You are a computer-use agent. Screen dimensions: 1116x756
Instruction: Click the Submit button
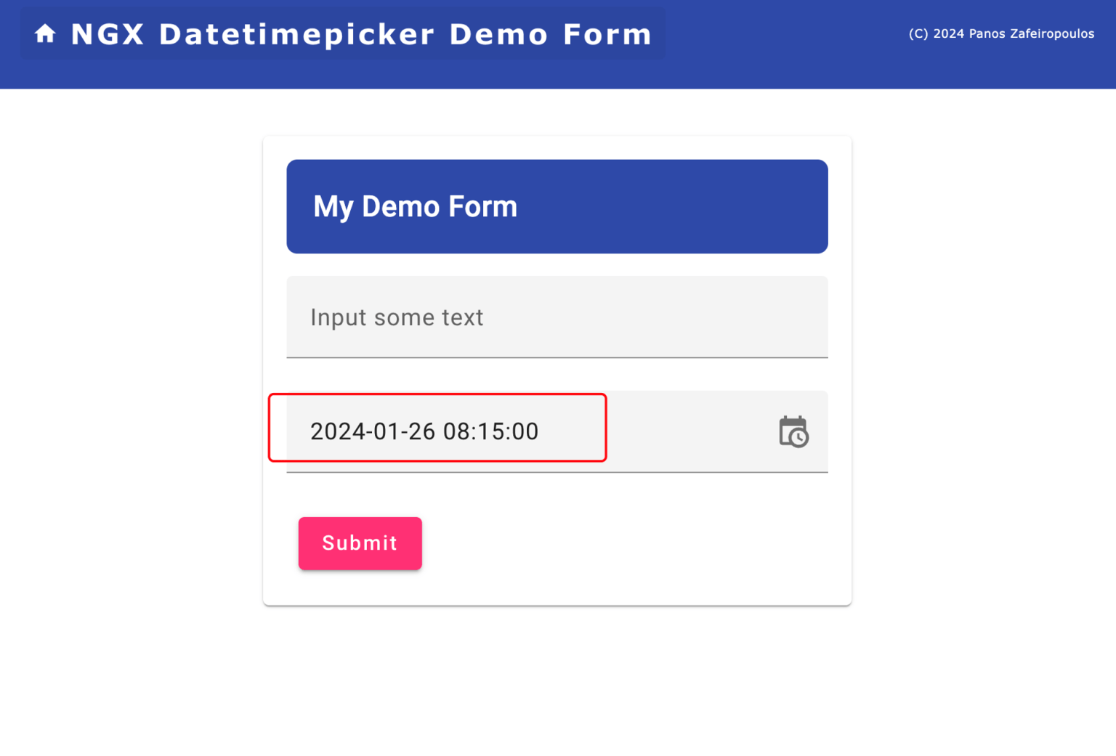click(x=360, y=542)
